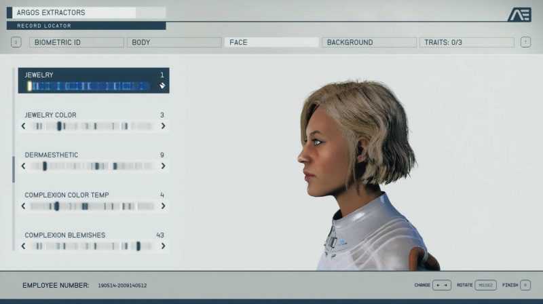Increase Jewelry Color with the right arrow

point(163,126)
